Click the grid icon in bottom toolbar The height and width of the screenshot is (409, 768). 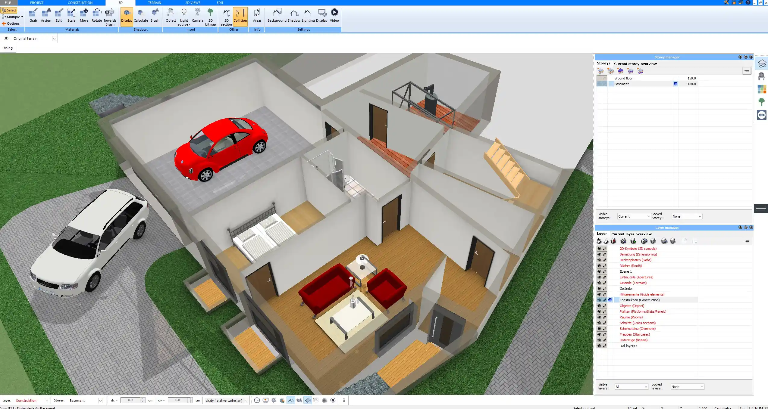324,400
